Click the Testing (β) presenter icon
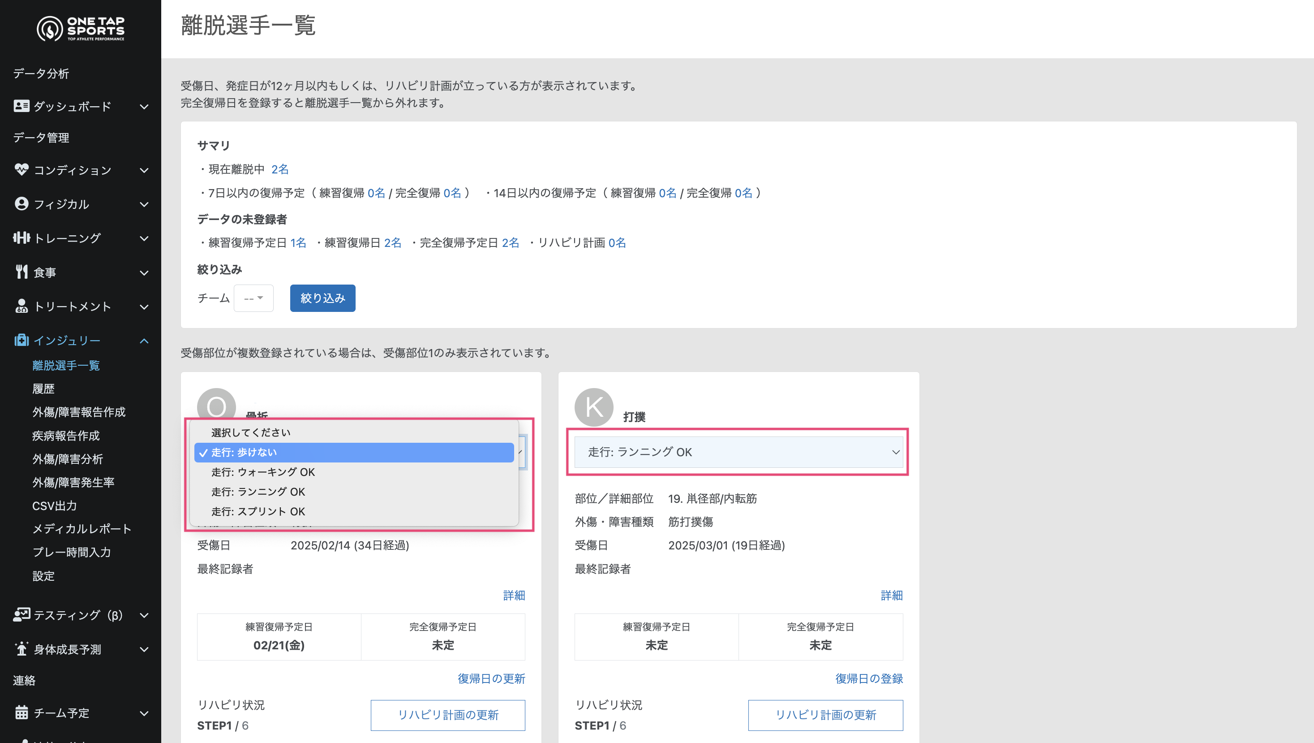 21,614
